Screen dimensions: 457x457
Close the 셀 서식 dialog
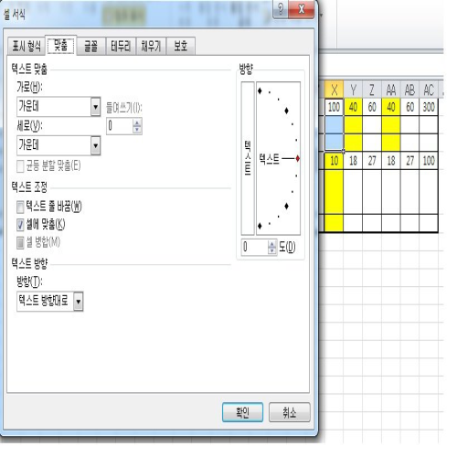click(302, 9)
